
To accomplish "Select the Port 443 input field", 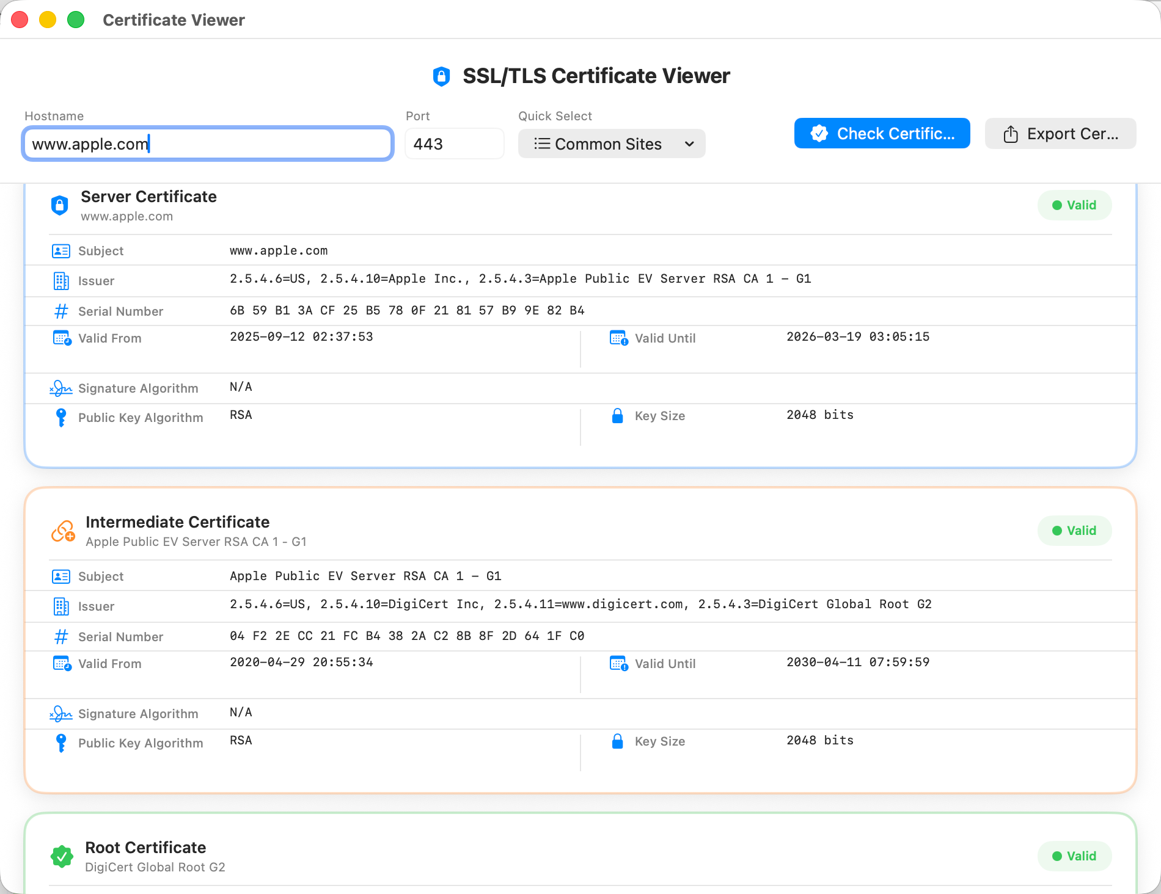I will coord(454,144).
